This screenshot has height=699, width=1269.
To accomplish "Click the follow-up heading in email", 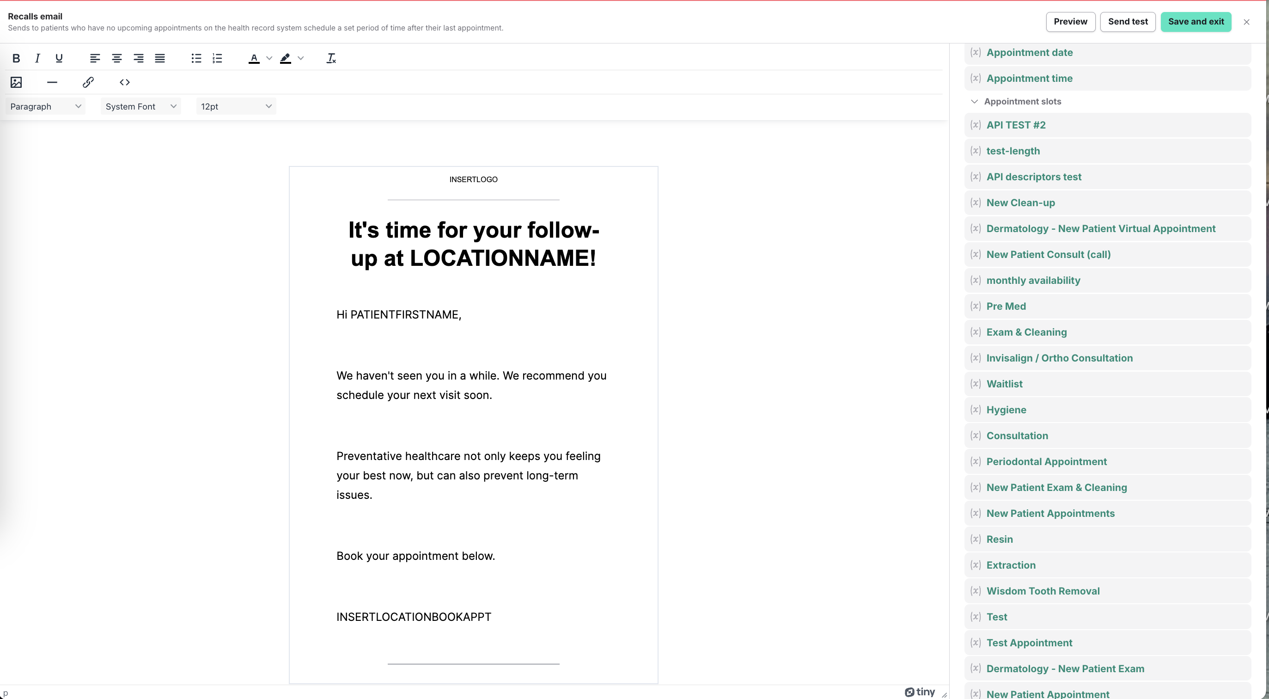I will tap(473, 244).
